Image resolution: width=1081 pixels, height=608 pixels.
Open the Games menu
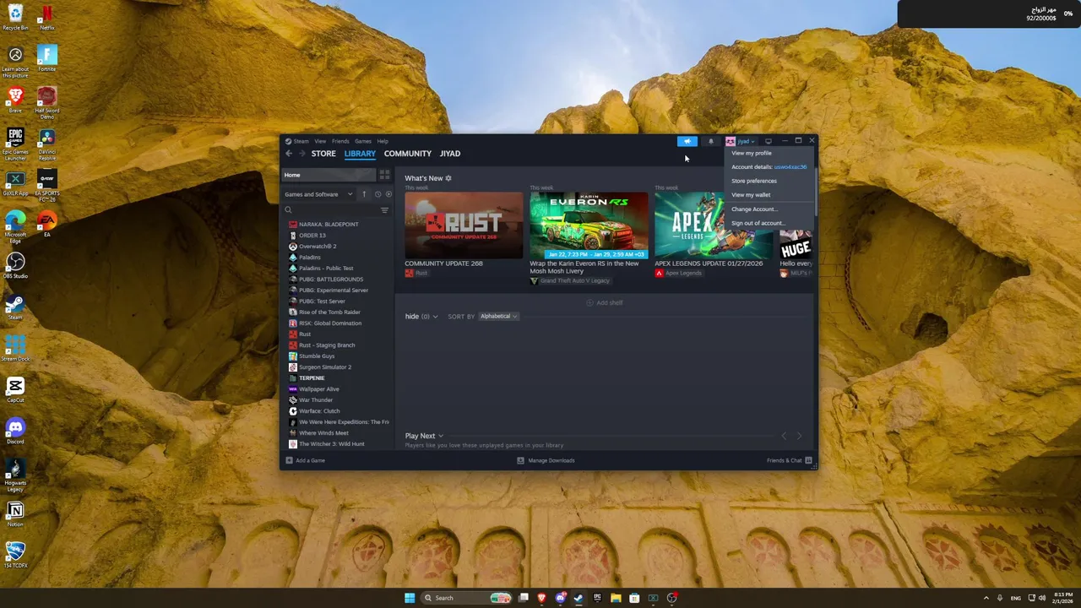pyautogui.click(x=363, y=141)
